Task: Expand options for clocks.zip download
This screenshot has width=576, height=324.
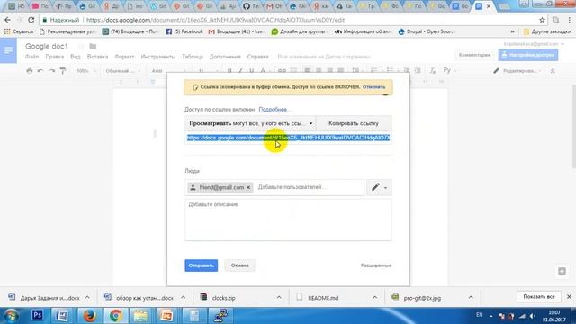Action: coord(279,297)
